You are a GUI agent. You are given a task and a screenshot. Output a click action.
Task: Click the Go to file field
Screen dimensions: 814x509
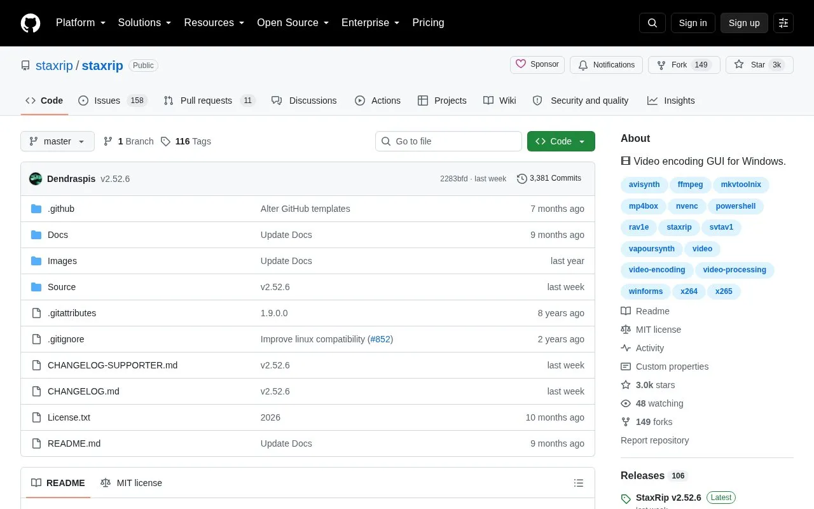pyautogui.click(x=448, y=141)
